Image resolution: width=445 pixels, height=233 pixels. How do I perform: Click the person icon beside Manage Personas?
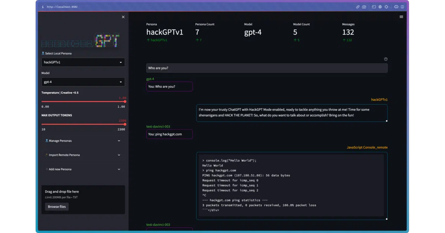point(47,141)
